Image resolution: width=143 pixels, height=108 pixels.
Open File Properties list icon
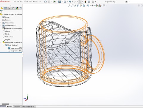(x=89, y=2)
